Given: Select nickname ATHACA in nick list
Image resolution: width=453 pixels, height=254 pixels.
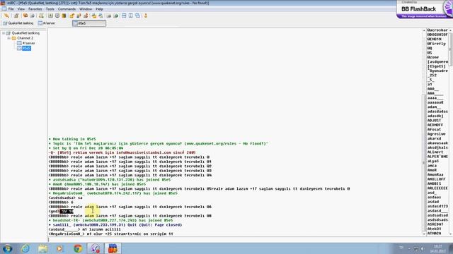Looking at the screenshot, I should coord(434,234).
